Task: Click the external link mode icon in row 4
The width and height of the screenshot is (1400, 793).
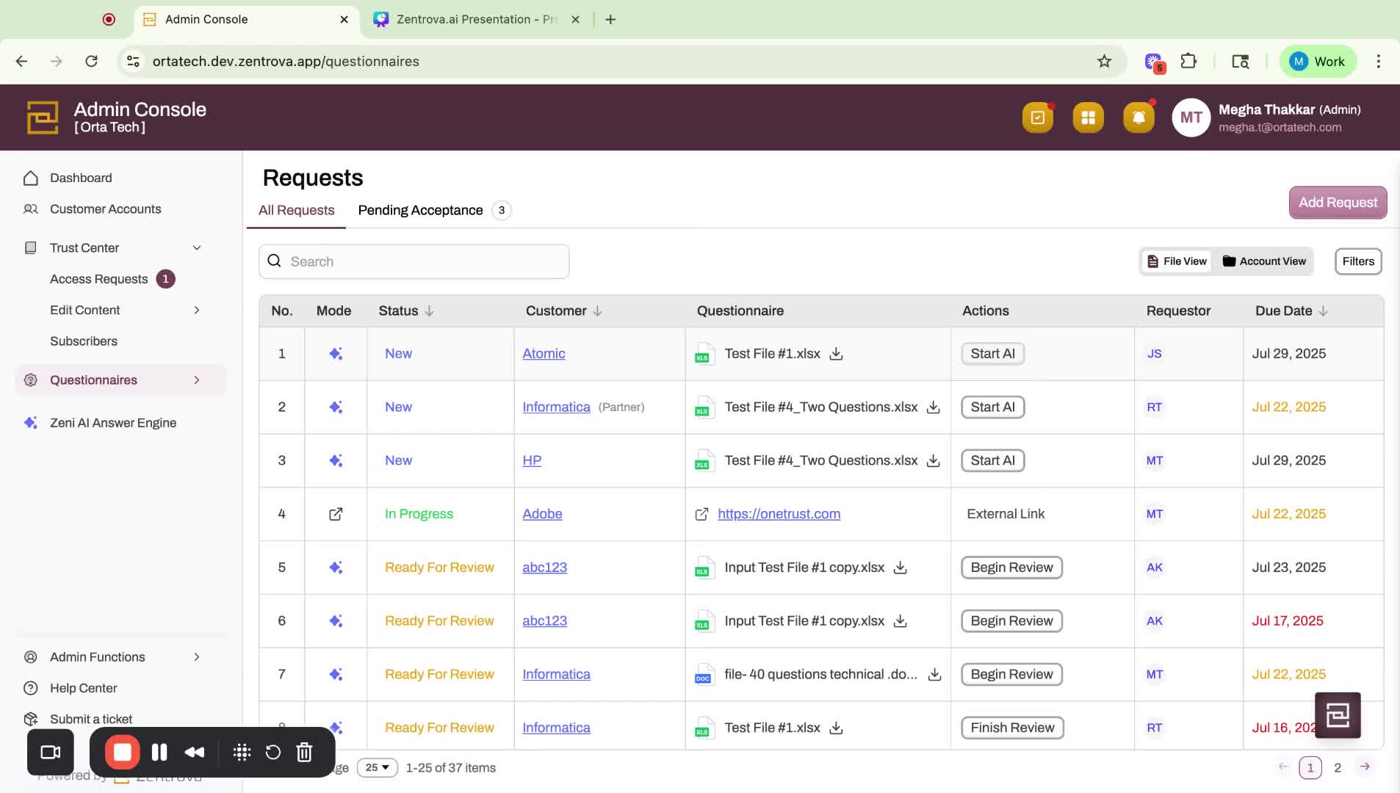Action: (x=336, y=514)
